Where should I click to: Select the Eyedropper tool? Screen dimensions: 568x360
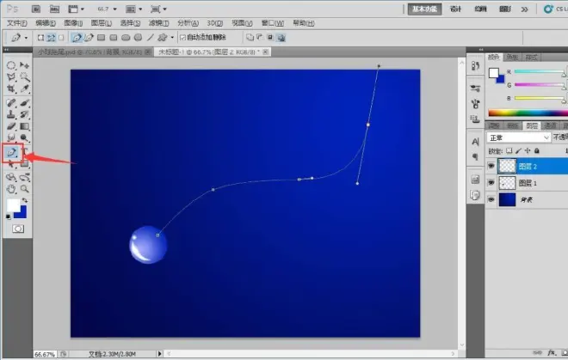[x=25, y=88]
